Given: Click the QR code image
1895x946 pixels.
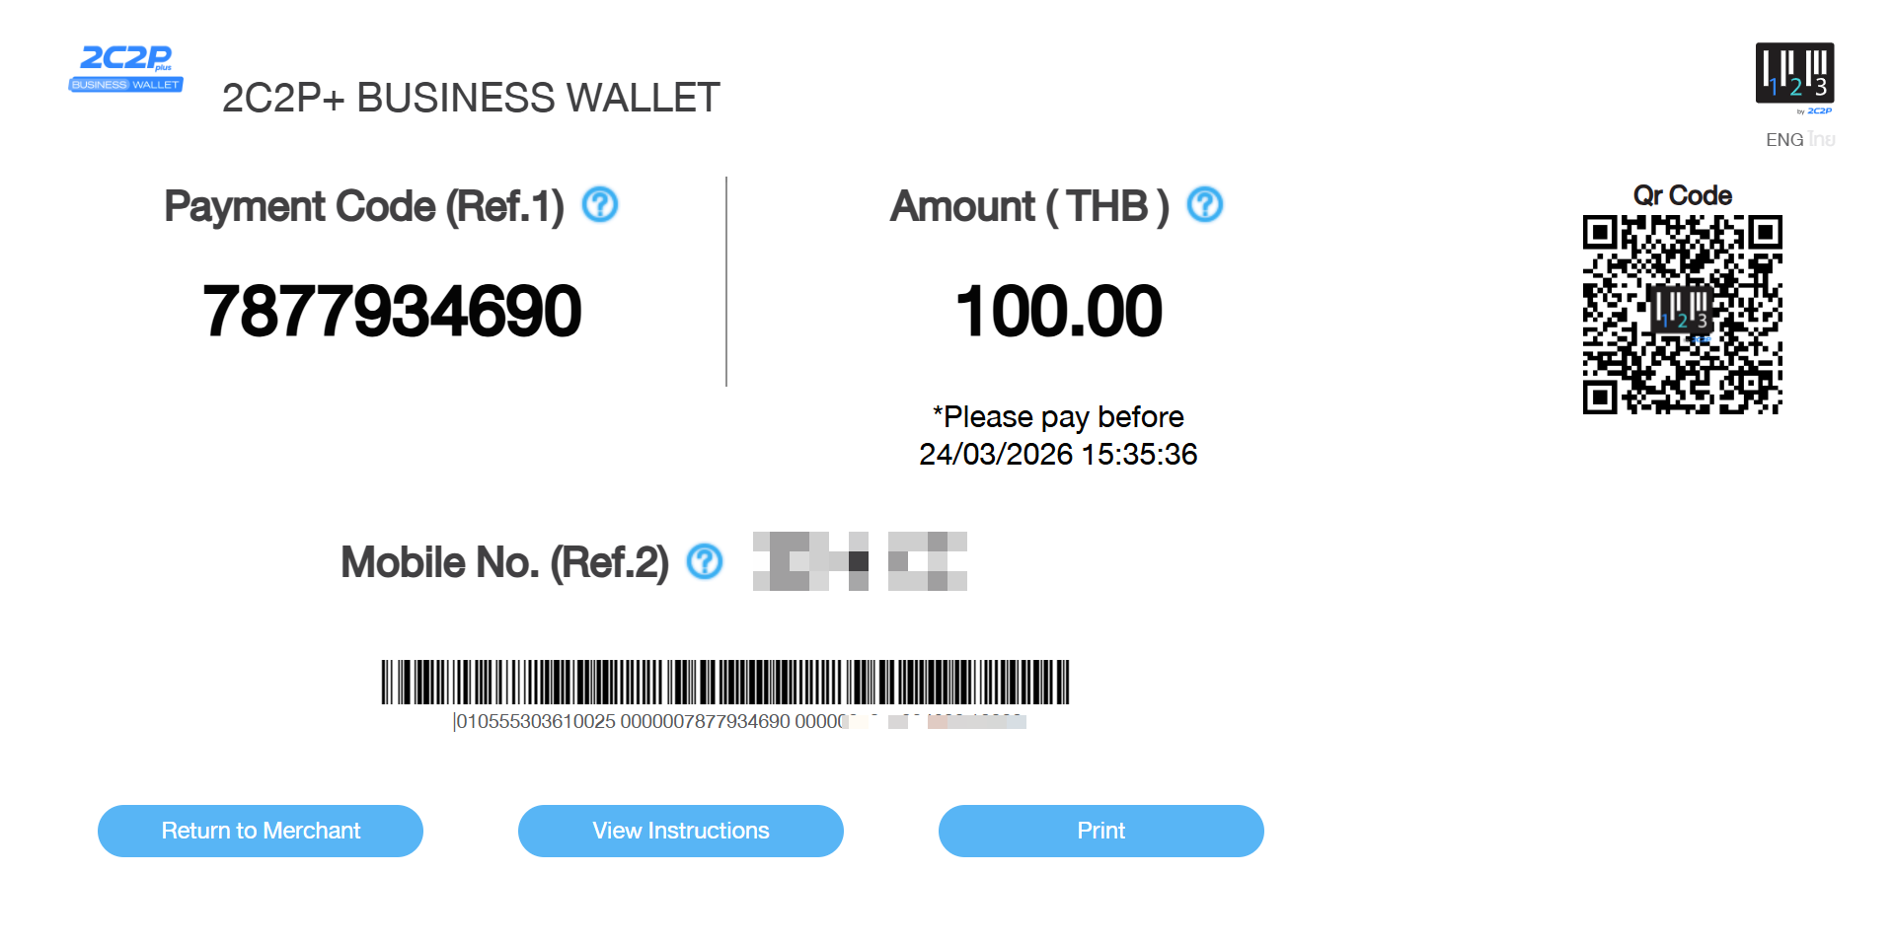Looking at the screenshot, I should pos(1682,315).
